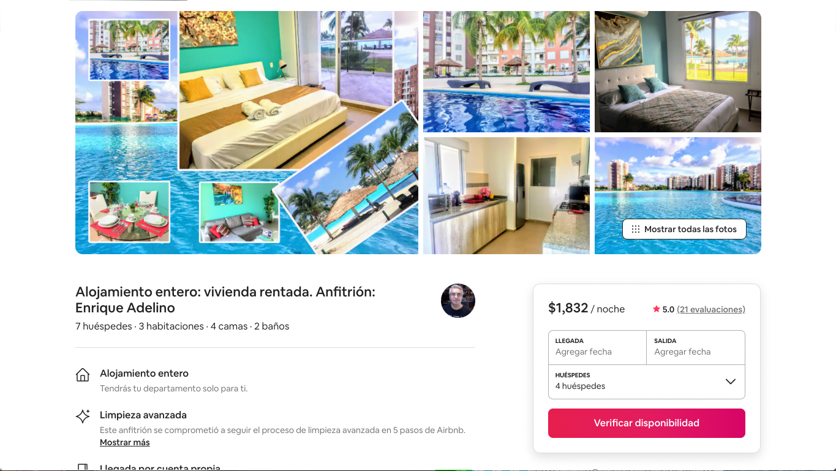Click the house icon beside Alojamiento entero
This screenshot has height=471, width=836.
point(83,375)
